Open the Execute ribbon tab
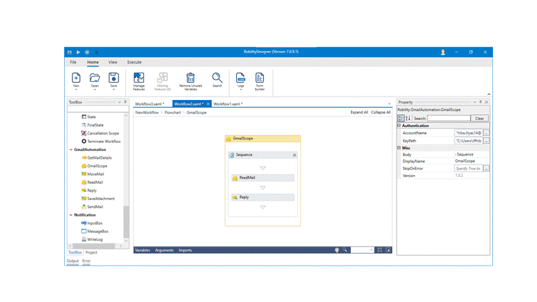Screen dimensions: 537x302 point(134,62)
